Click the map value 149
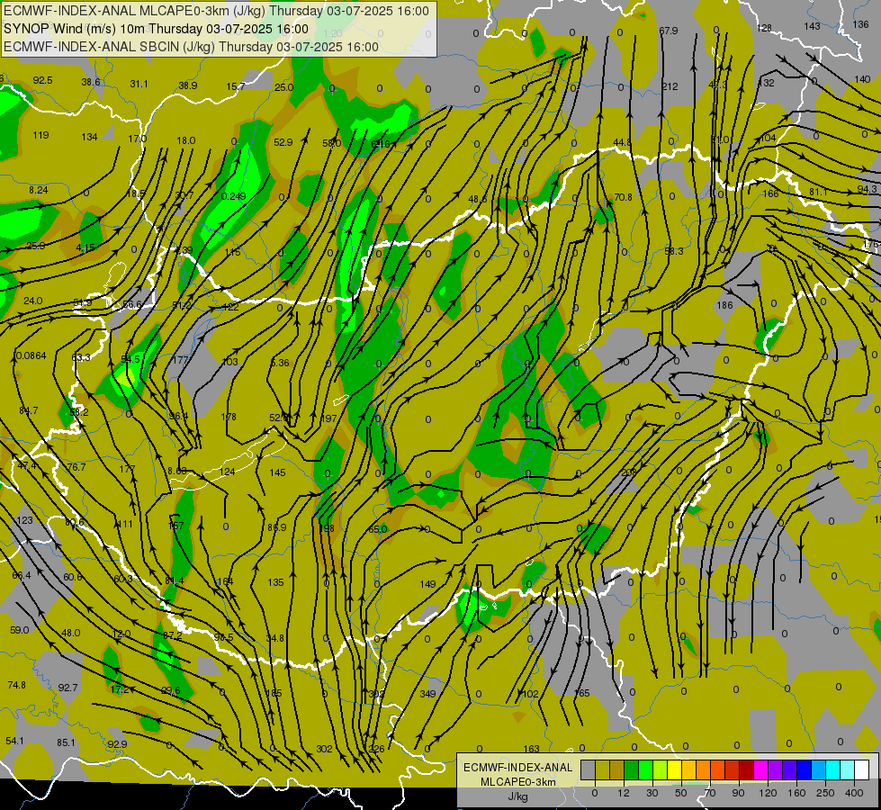The height and width of the screenshot is (810, 881). tap(427, 584)
